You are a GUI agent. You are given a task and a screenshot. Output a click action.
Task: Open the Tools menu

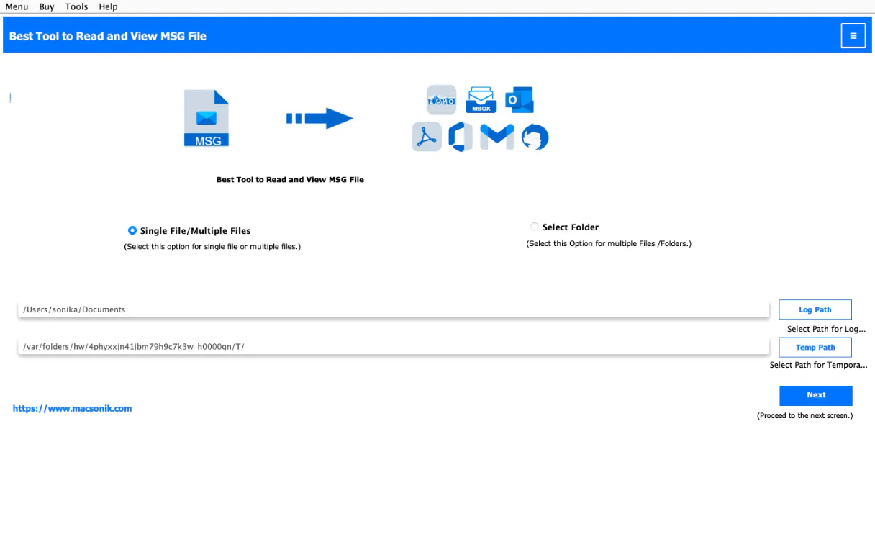click(x=76, y=6)
